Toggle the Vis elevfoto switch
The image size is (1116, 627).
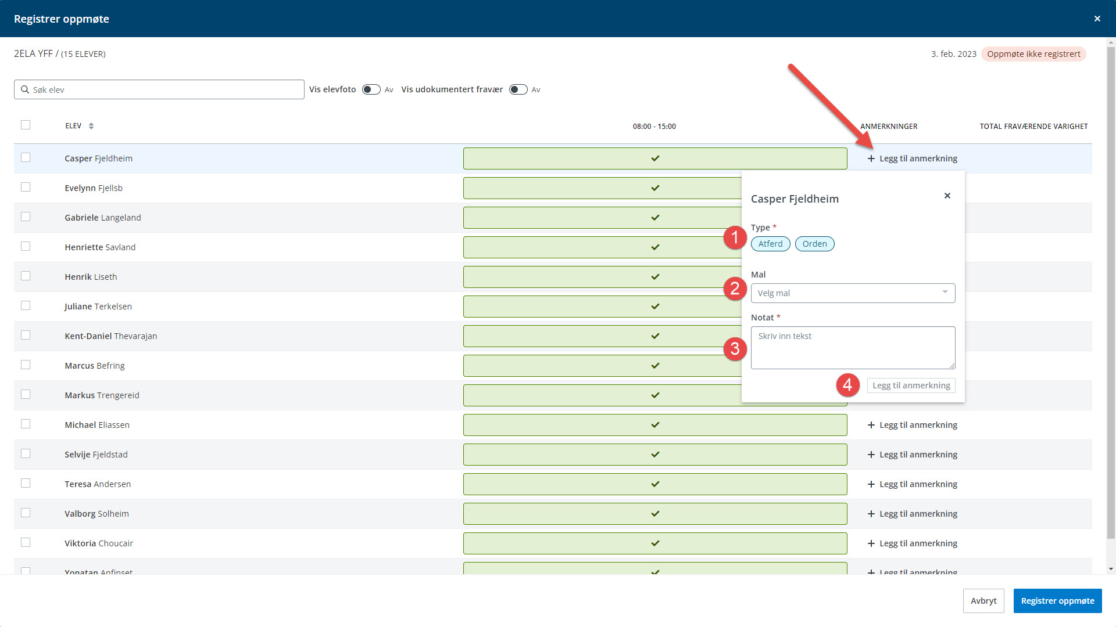[x=371, y=89]
